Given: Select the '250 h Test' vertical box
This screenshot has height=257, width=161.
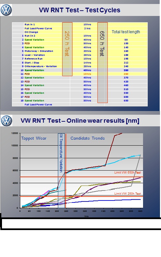Looking at the screenshot, I should click(67, 49).
